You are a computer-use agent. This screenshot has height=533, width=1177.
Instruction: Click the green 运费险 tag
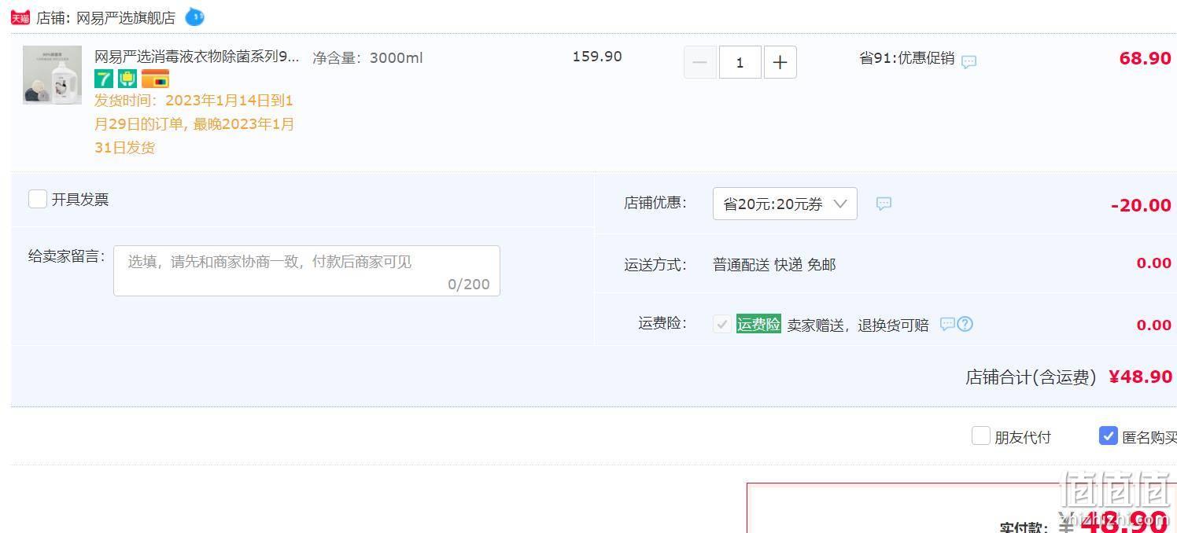pos(758,324)
